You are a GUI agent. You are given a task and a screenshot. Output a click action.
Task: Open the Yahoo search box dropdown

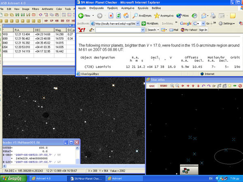(143, 30)
